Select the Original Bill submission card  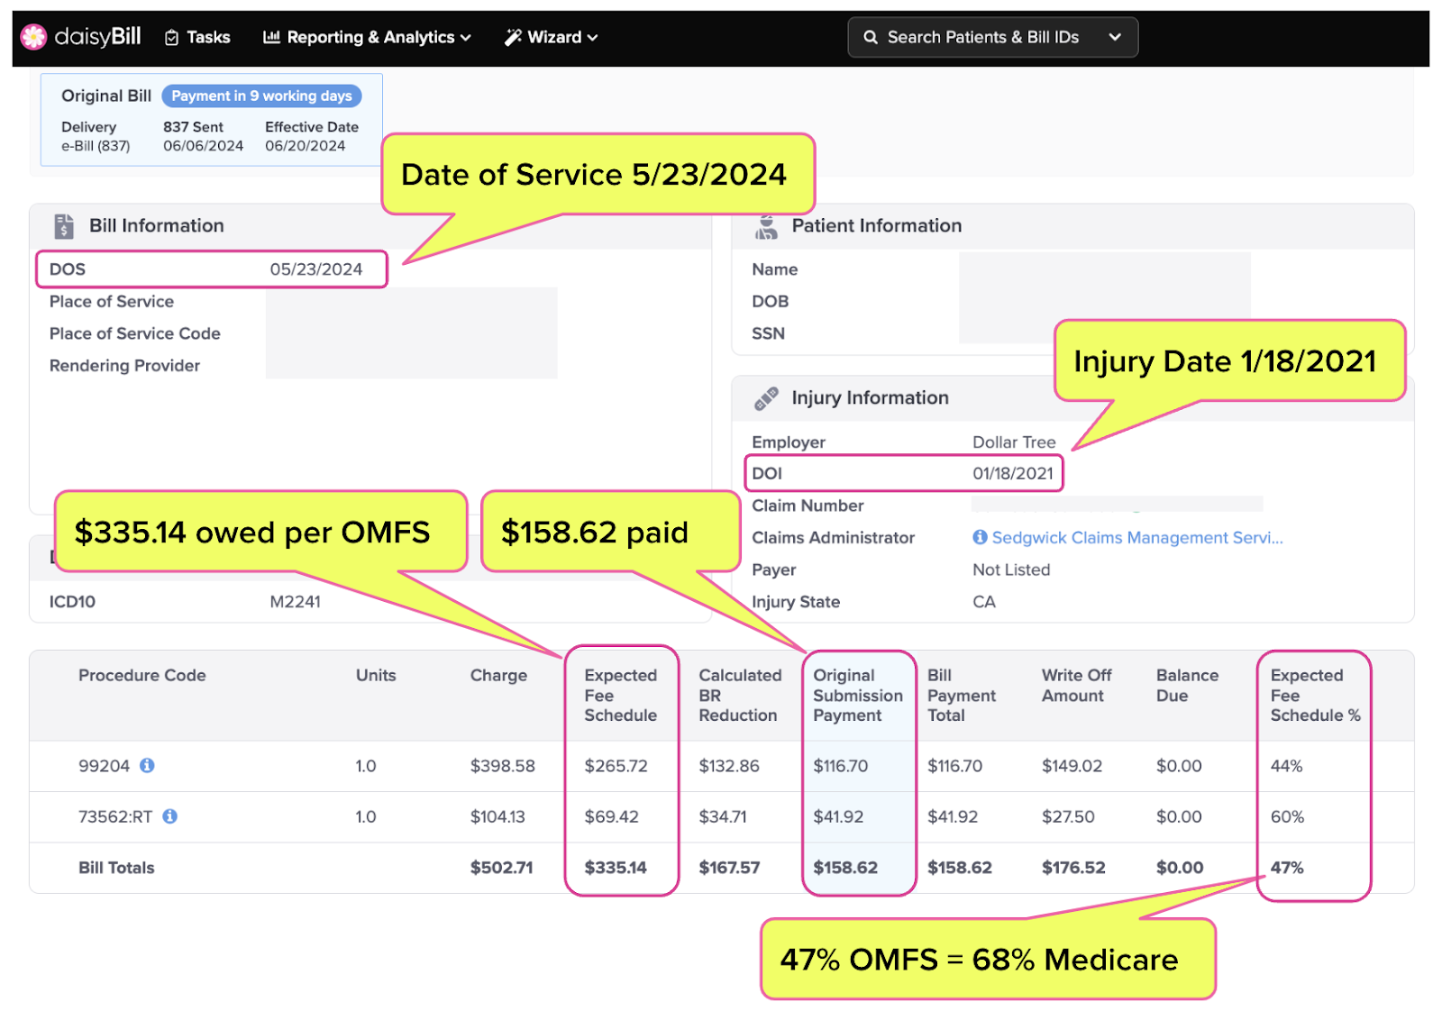[x=212, y=120]
